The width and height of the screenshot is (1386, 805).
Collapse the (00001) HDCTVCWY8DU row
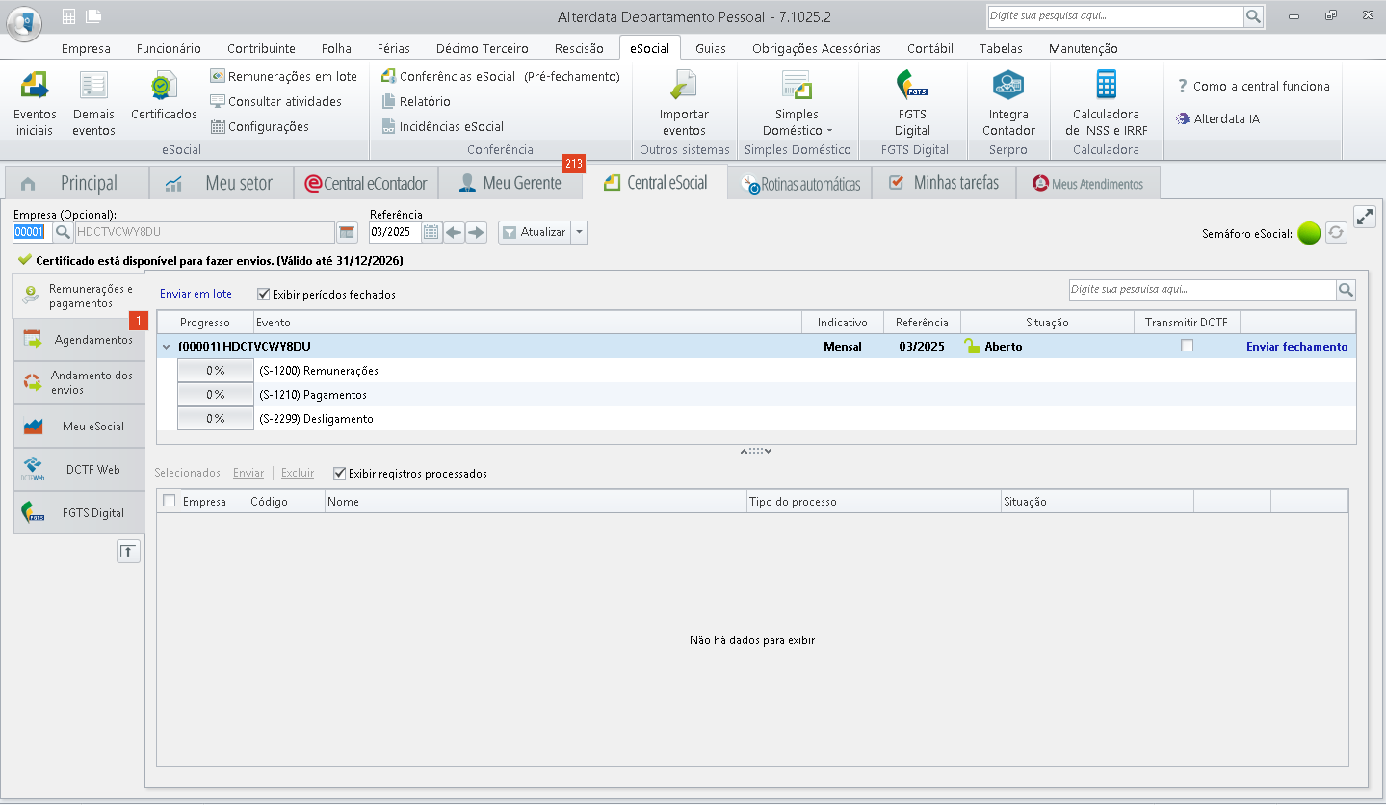pos(167,347)
